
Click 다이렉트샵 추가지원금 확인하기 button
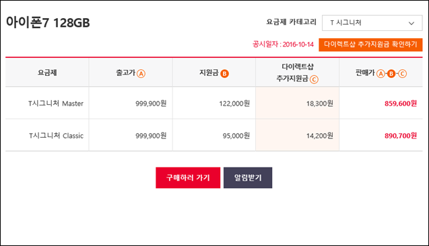pos(370,44)
